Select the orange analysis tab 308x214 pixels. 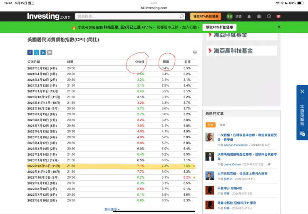[x=211, y=125]
